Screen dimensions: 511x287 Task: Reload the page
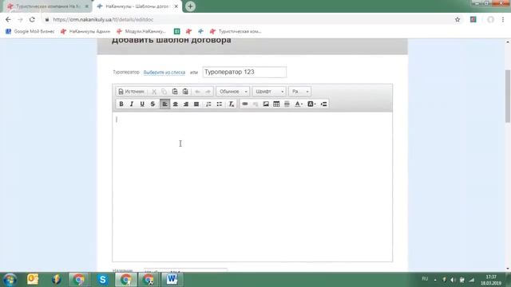coord(32,19)
